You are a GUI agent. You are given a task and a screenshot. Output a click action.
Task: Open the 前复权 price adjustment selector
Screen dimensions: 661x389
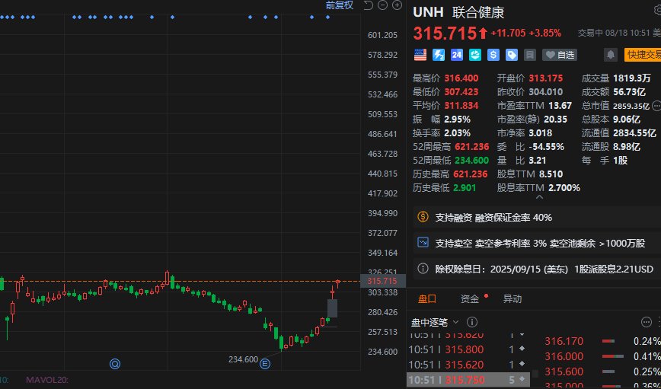(x=339, y=5)
